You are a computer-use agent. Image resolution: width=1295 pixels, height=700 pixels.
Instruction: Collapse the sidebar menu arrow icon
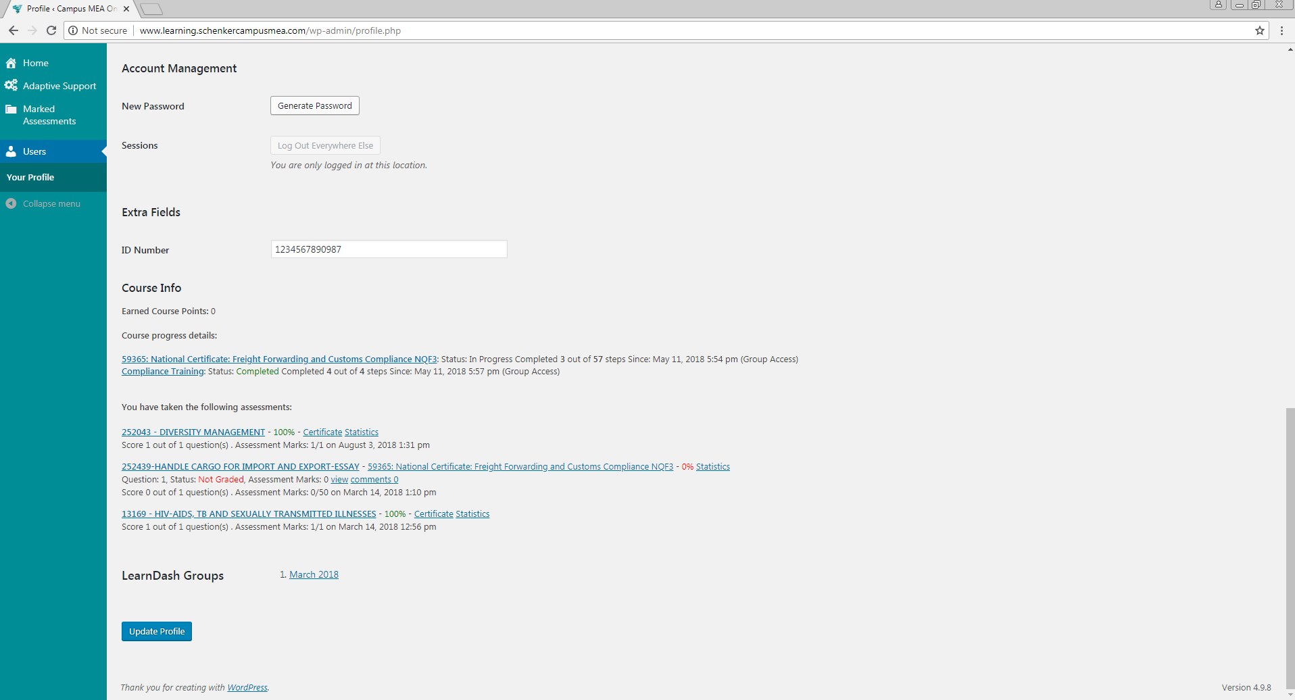pos(11,203)
